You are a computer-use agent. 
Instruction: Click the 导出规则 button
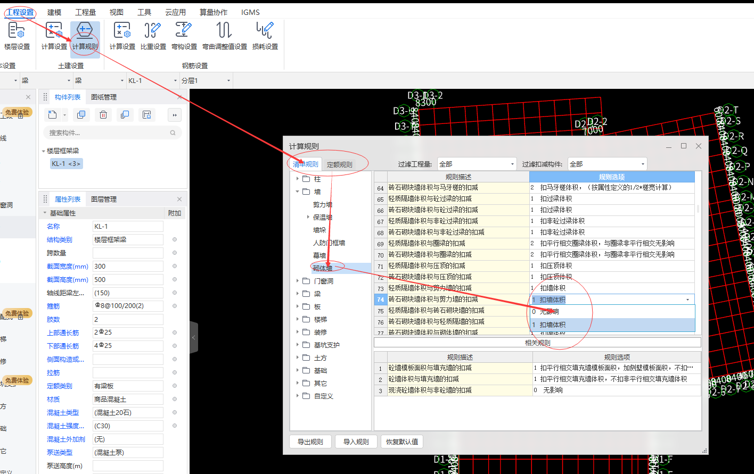pyautogui.click(x=310, y=442)
